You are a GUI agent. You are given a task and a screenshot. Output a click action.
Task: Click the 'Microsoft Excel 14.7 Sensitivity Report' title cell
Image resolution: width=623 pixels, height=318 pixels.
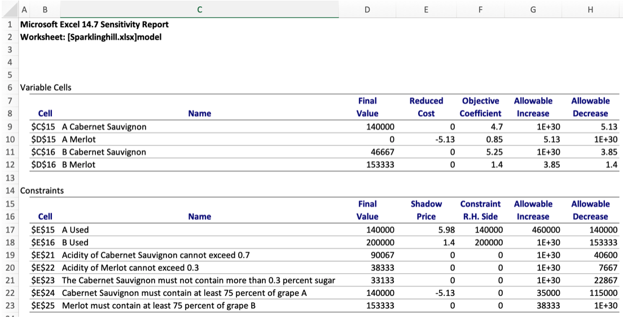click(x=95, y=25)
